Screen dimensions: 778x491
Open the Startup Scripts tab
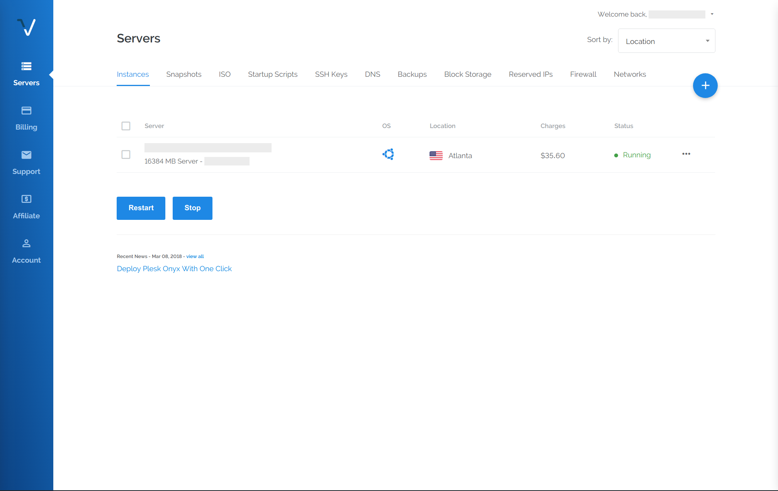click(273, 74)
